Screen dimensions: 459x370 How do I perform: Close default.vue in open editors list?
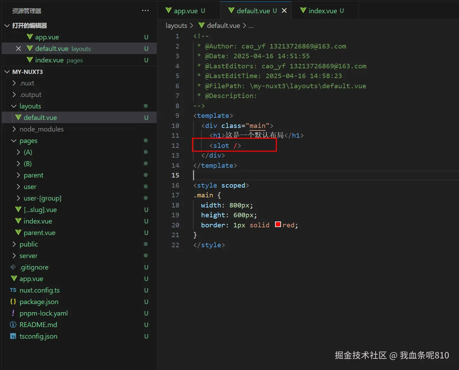point(18,48)
